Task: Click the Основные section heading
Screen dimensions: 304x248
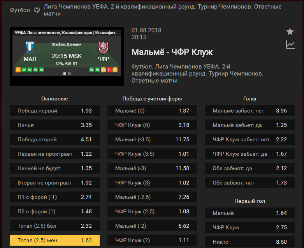Action: click(x=54, y=98)
